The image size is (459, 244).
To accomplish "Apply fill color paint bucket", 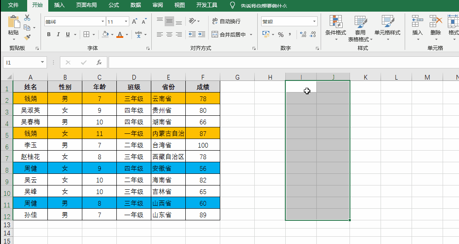I will tap(106, 34).
